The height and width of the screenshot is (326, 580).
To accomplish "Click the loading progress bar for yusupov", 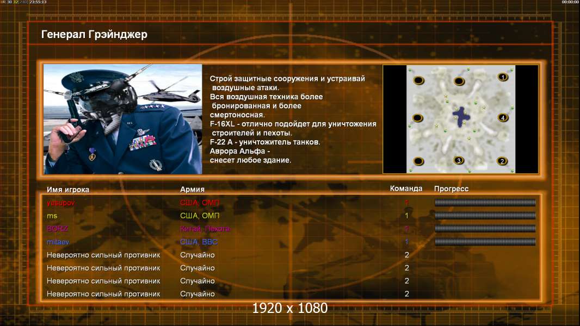I will point(485,203).
